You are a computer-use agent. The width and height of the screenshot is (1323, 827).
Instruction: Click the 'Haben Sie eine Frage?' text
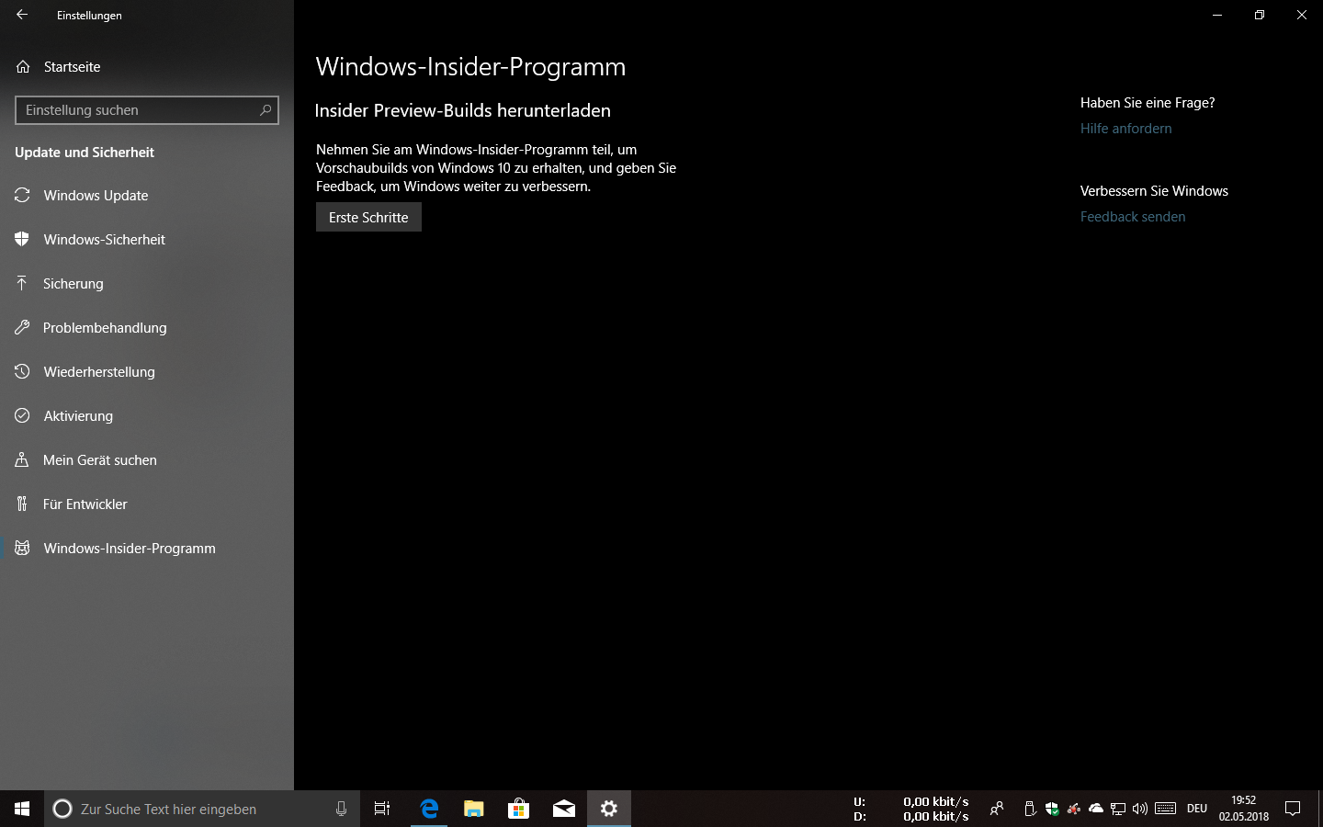click(1148, 103)
